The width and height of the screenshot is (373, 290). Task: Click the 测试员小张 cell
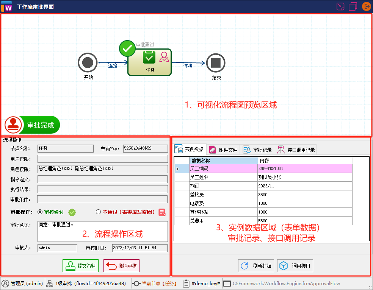click(x=305, y=178)
